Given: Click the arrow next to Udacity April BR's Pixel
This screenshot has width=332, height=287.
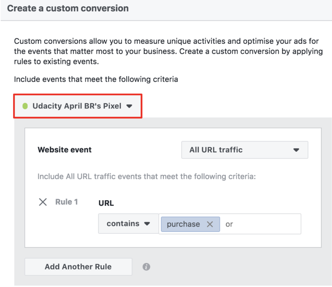Looking at the screenshot, I should [x=129, y=106].
